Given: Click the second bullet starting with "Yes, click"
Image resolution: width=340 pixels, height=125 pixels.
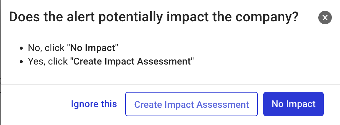Looking at the screenshot, I should pos(111,61).
